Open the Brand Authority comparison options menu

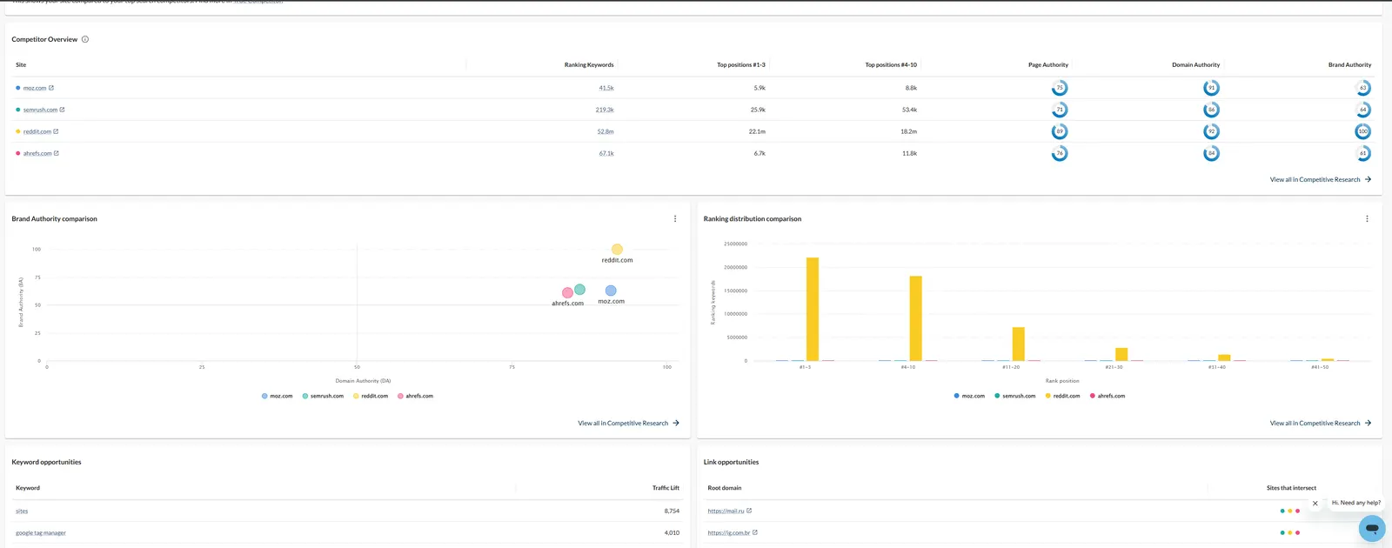pyautogui.click(x=675, y=219)
